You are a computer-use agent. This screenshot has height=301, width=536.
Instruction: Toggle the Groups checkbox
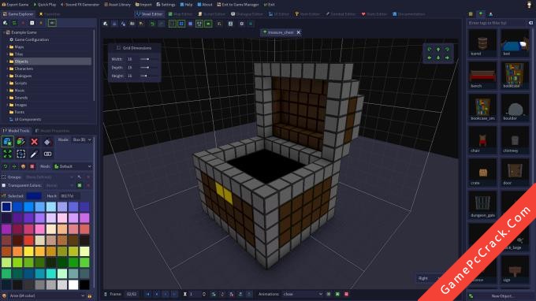4,177
